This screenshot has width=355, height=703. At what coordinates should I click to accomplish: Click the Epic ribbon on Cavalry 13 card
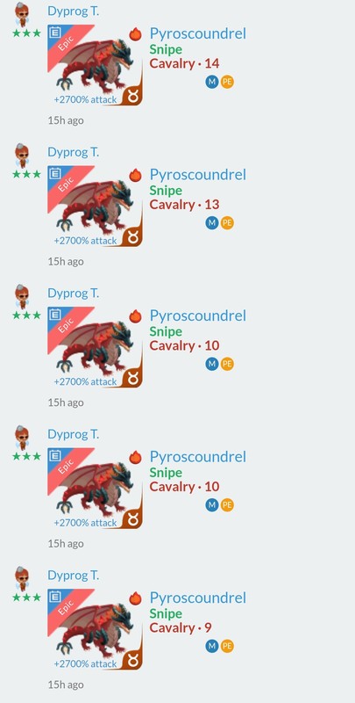(67, 185)
